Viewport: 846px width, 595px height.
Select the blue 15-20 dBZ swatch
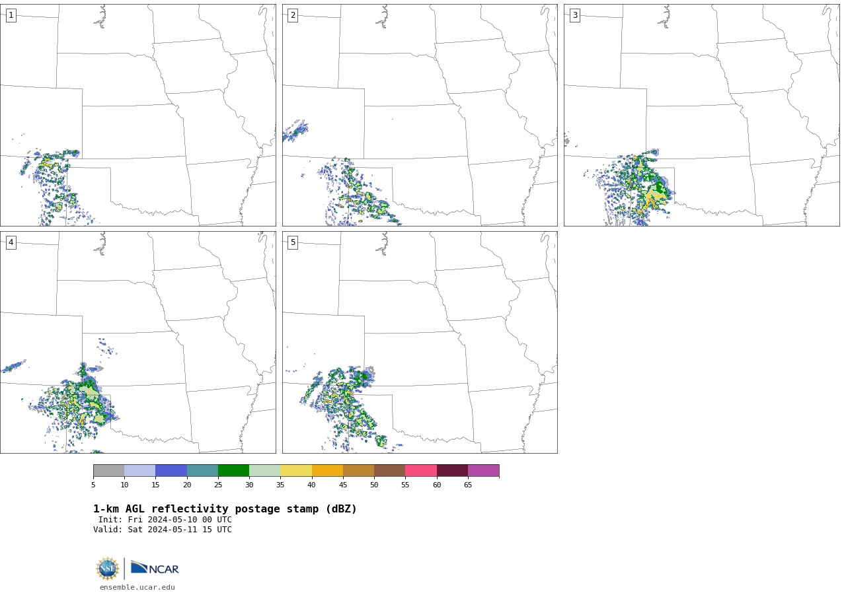(171, 470)
